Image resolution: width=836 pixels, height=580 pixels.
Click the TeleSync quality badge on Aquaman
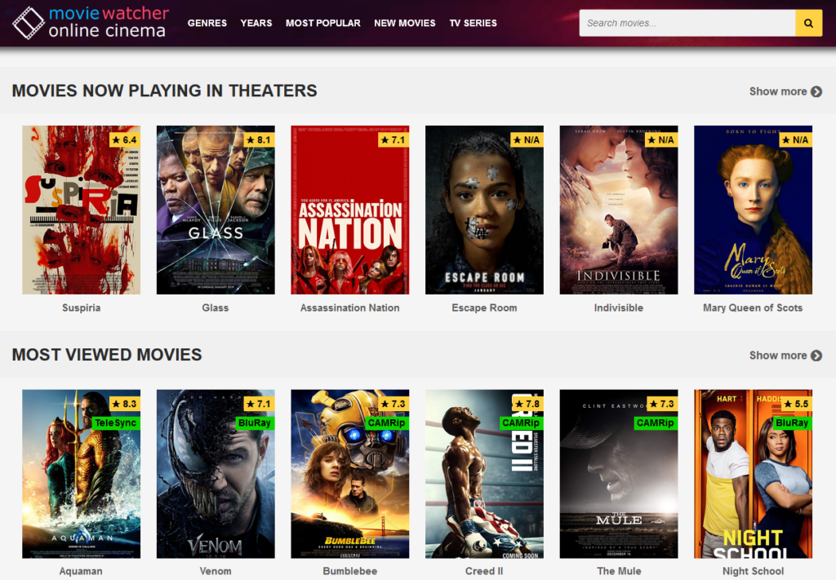tap(116, 423)
